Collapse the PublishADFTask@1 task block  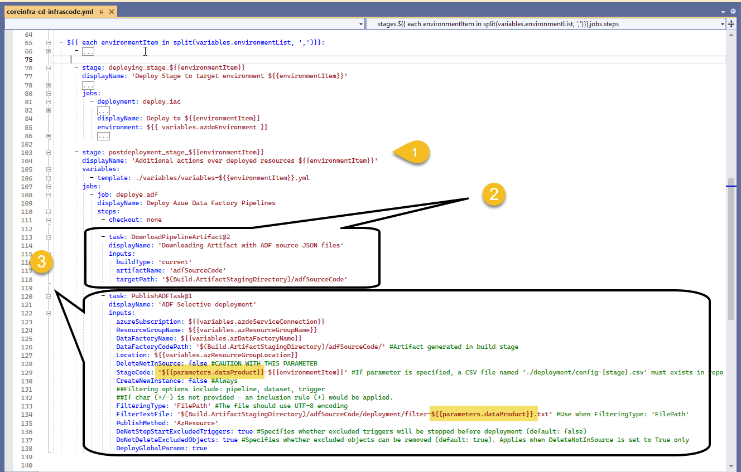(x=47, y=296)
